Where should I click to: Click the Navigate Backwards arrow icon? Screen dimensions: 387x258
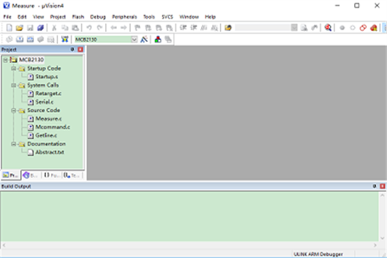pyautogui.click(x=114, y=28)
